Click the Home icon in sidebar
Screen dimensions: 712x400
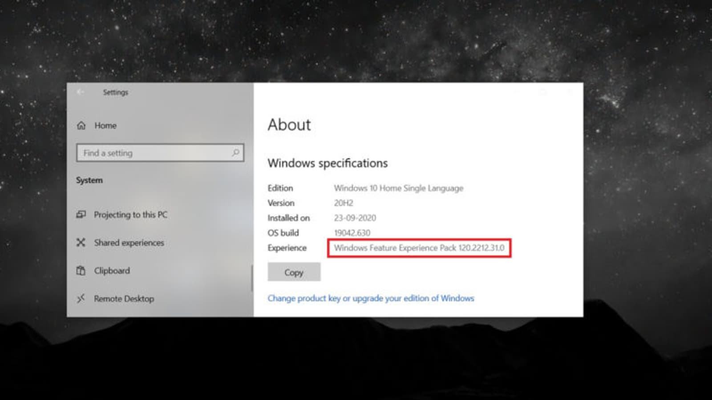click(81, 126)
